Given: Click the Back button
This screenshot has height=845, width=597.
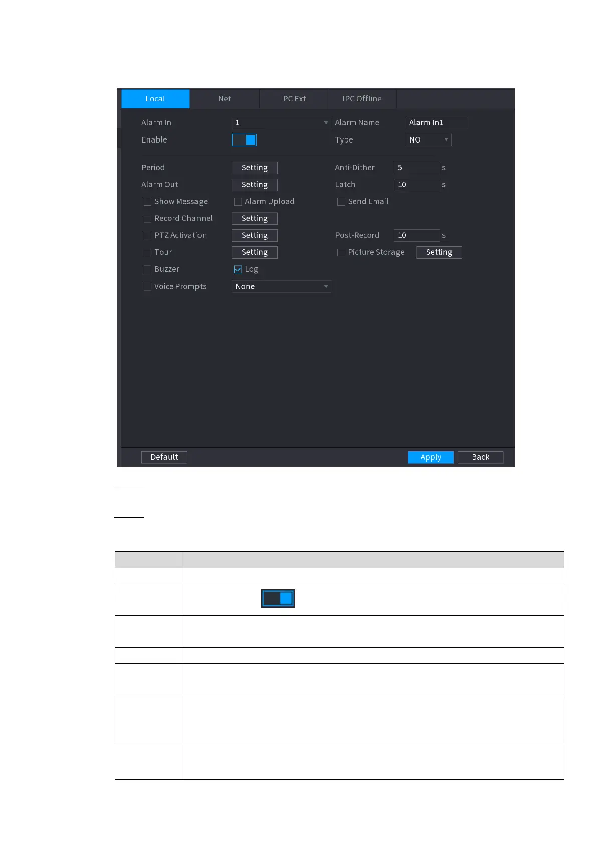Looking at the screenshot, I should point(480,457).
